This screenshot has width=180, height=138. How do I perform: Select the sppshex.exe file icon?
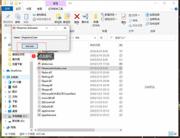(x=39, y=115)
